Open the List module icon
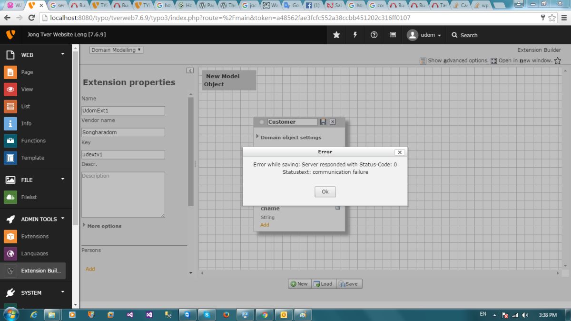The width and height of the screenshot is (571, 321). (x=10, y=106)
